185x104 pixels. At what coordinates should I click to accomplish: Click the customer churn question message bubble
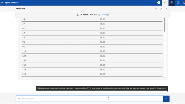pos(102,88)
